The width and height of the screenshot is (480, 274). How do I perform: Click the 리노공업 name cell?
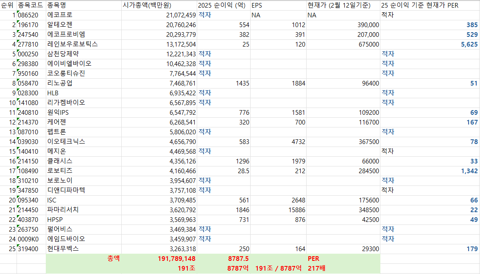pos(84,83)
